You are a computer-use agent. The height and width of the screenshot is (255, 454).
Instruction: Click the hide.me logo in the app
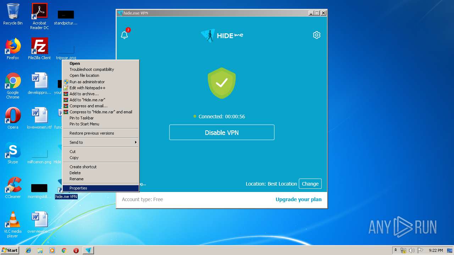222,35
